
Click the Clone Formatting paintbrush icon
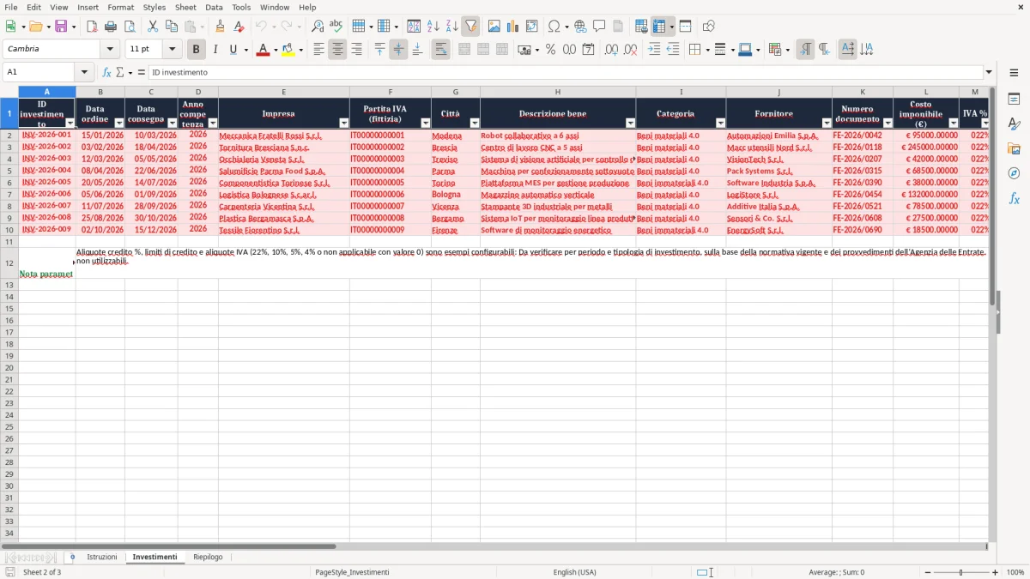221,27
